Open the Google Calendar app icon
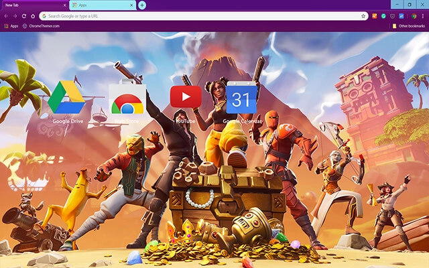 click(241, 97)
